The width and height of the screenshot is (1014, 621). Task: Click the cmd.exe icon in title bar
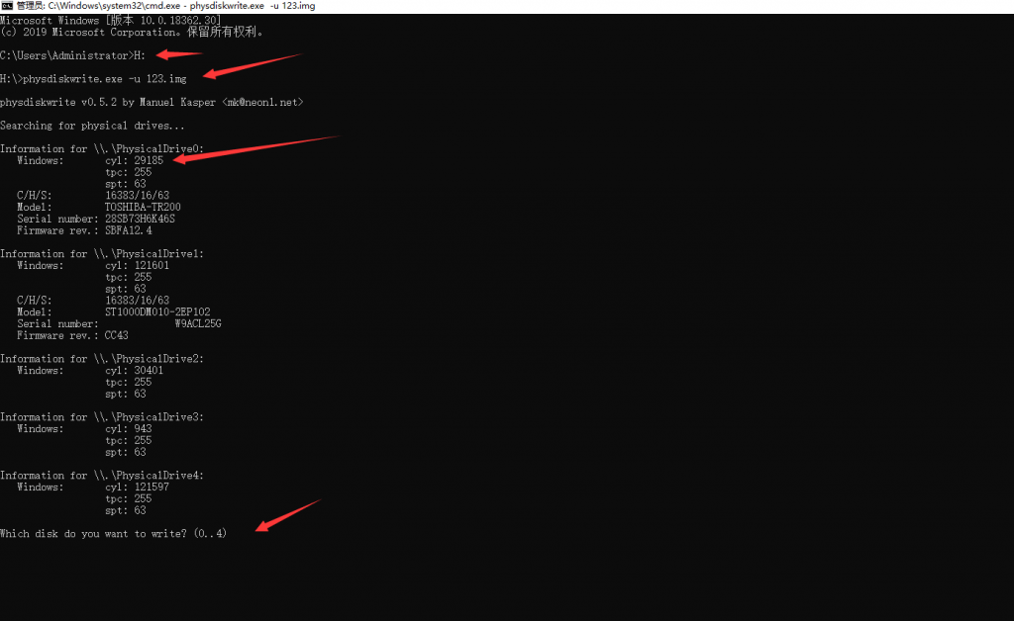pyautogui.click(x=8, y=6)
